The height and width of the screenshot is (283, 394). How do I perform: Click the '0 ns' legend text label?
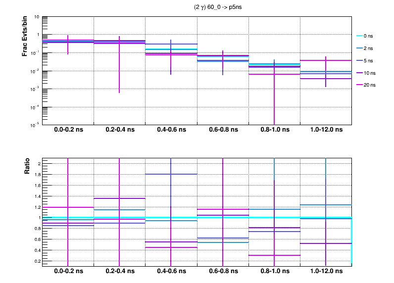(x=369, y=36)
